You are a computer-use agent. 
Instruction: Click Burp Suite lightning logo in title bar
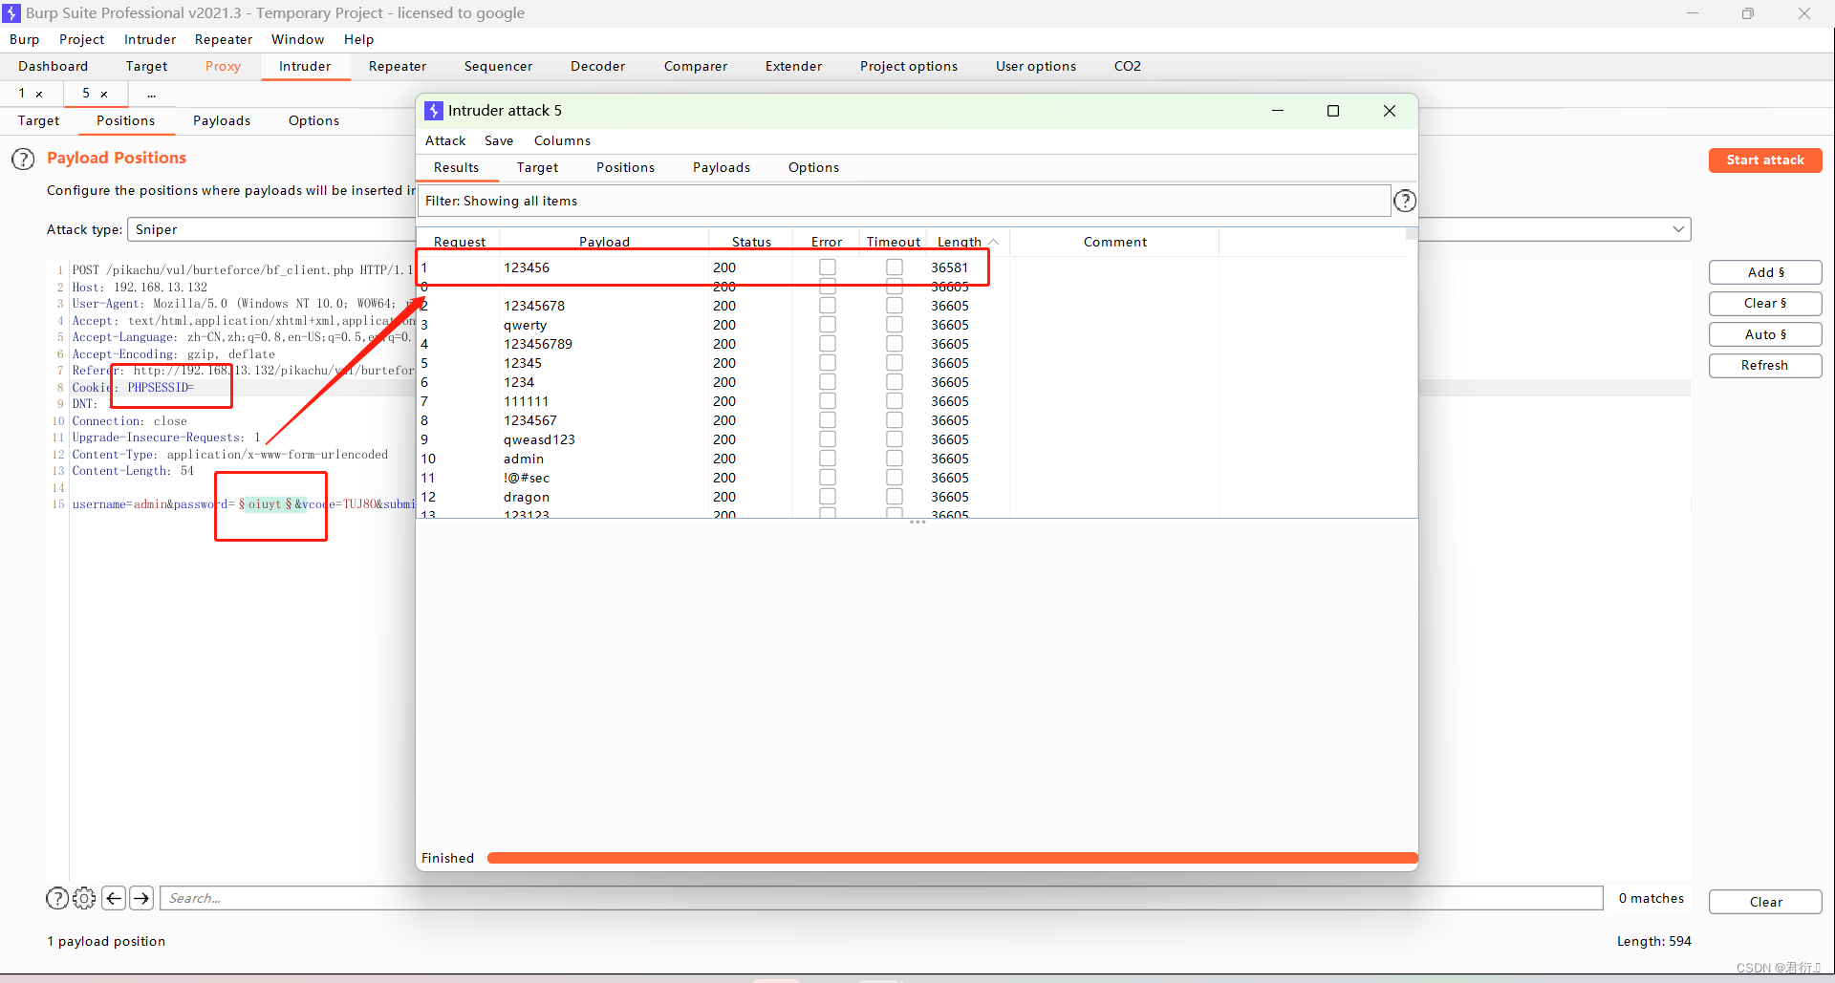[x=11, y=13]
